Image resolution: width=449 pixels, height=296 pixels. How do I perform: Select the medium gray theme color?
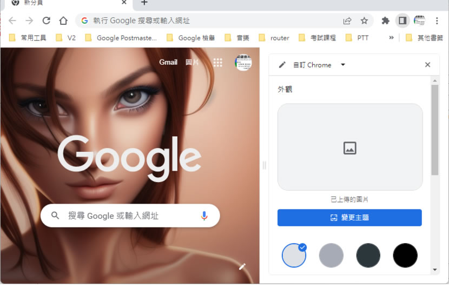click(x=331, y=255)
